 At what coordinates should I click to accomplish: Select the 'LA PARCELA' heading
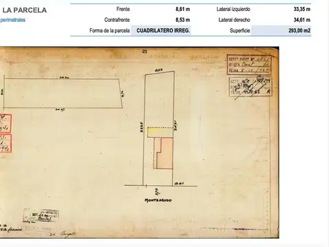pyautogui.click(x=25, y=10)
